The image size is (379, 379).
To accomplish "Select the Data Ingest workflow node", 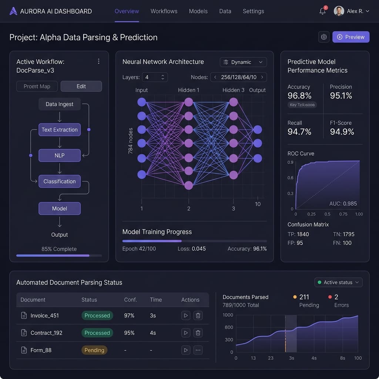I will coord(60,104).
